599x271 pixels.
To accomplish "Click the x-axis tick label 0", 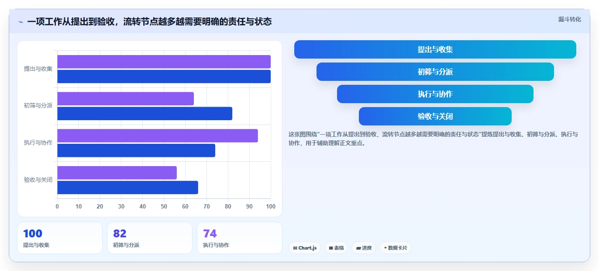I will (x=57, y=206).
